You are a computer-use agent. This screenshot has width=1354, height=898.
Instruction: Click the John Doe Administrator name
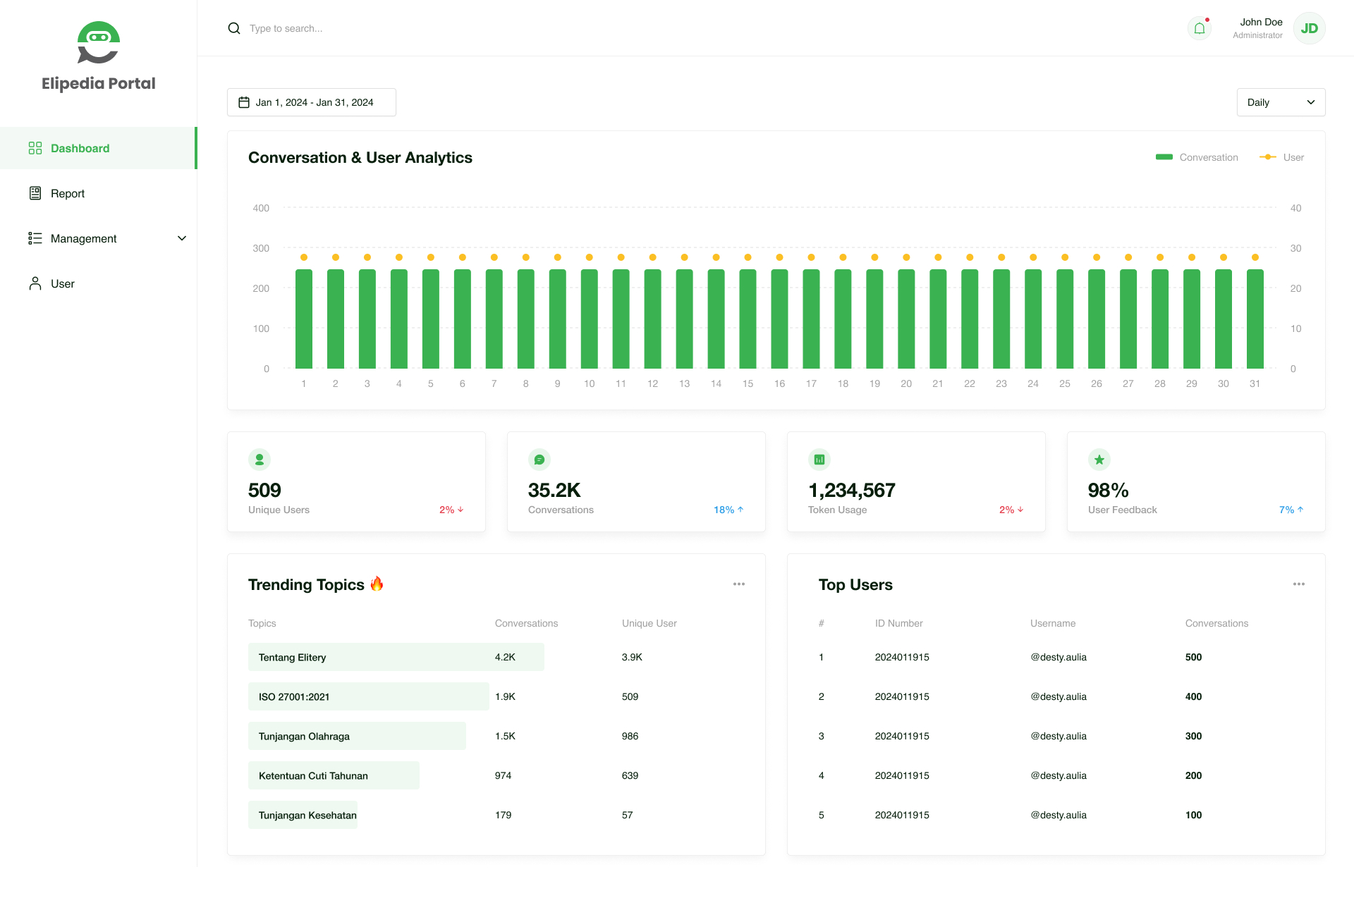(1257, 28)
